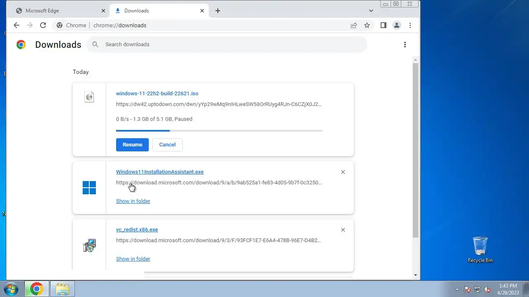Bookmark this page with the star icon
529x297 pixels.
tap(367, 25)
